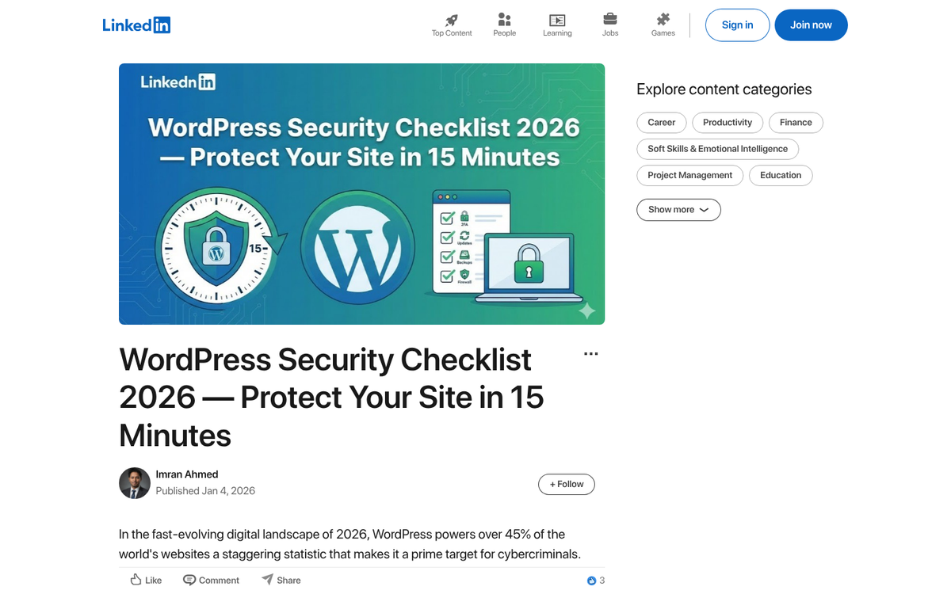Select the Education category
The width and height of the screenshot is (951, 594).
pos(781,175)
